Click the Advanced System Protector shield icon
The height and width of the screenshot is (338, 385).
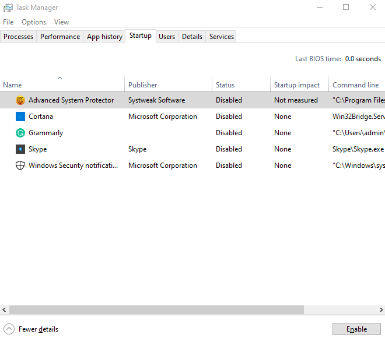pos(20,100)
